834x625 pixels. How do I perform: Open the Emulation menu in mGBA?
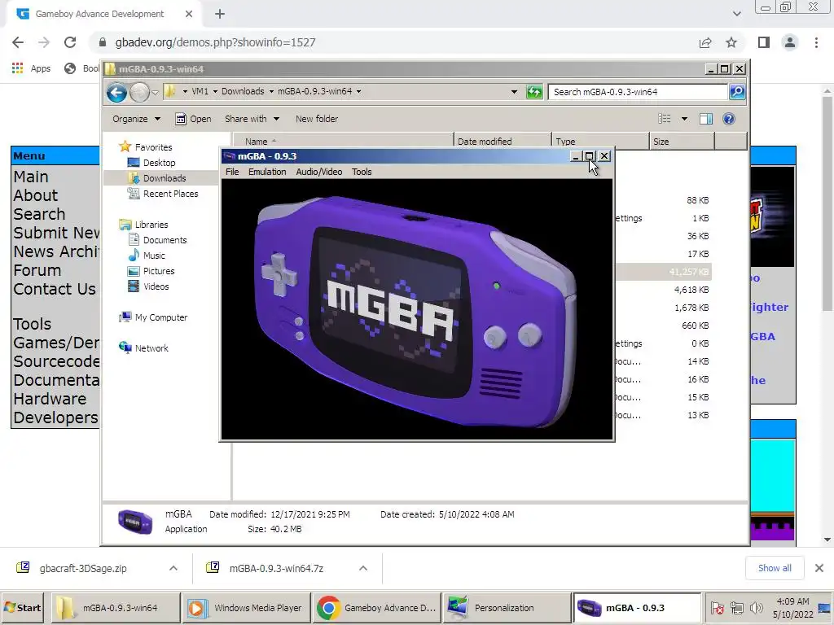coord(267,172)
